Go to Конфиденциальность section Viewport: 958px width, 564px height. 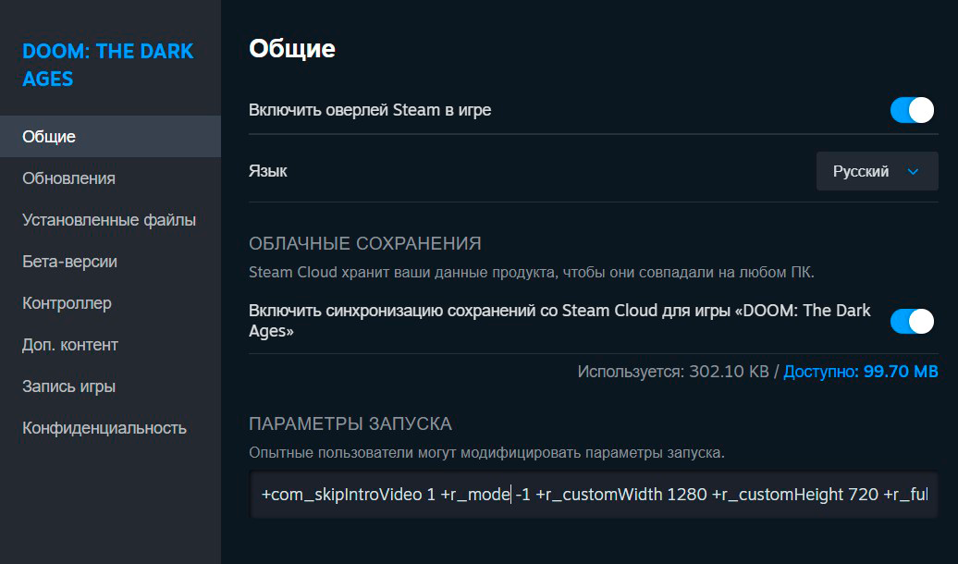point(111,428)
